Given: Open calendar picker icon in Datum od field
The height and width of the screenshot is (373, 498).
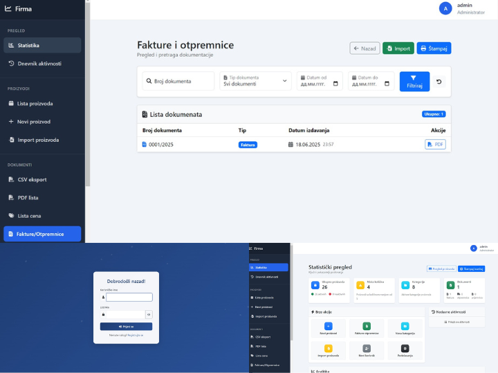Looking at the screenshot, I should pos(335,84).
